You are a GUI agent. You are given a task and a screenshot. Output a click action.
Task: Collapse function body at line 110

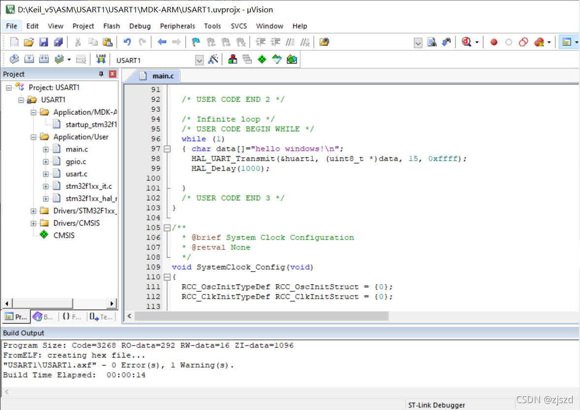pyautogui.click(x=167, y=277)
